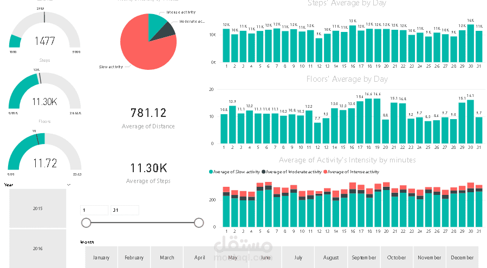Screen dimensions: 487x268
Task: Click the Intense activity pie label
Action: 181,12
